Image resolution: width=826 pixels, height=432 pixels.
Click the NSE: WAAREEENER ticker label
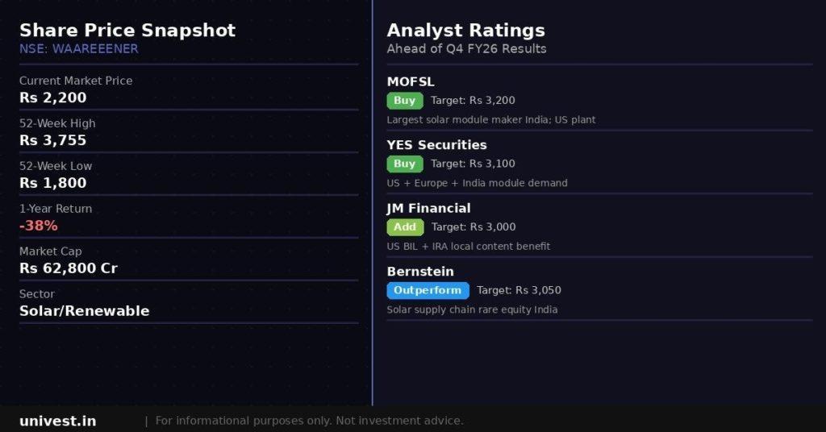click(79, 48)
